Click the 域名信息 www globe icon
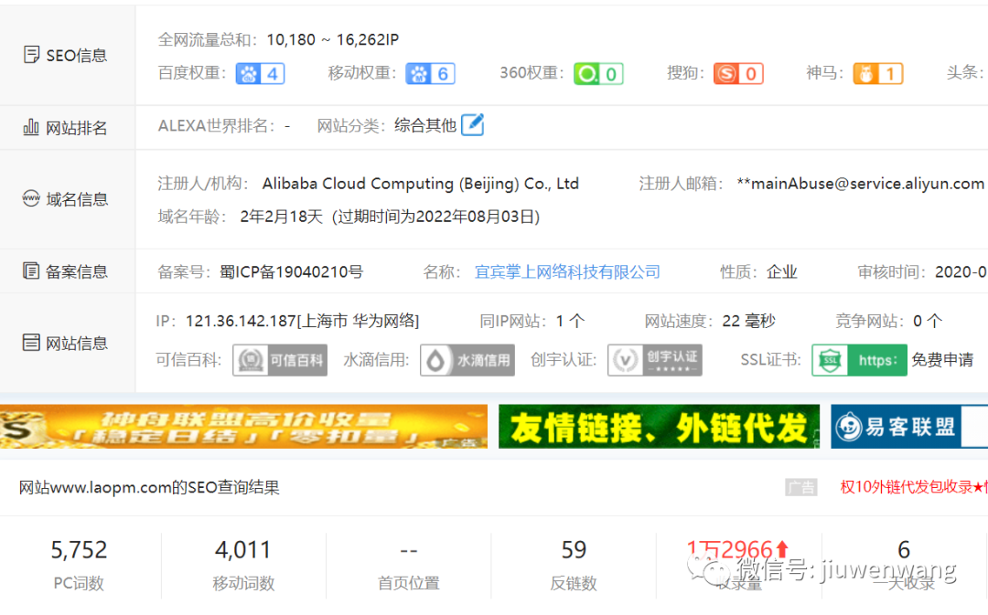The image size is (988, 615). click(31, 198)
